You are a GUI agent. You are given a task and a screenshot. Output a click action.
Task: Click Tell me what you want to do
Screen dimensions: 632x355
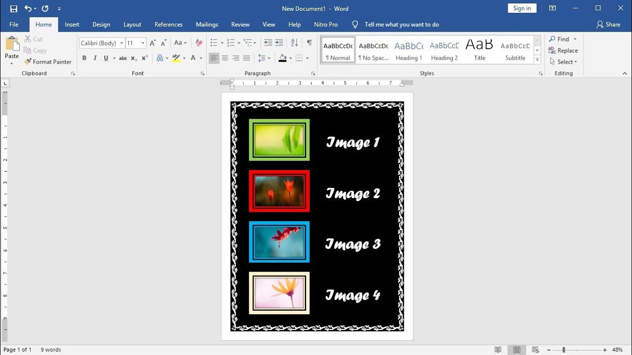[401, 24]
